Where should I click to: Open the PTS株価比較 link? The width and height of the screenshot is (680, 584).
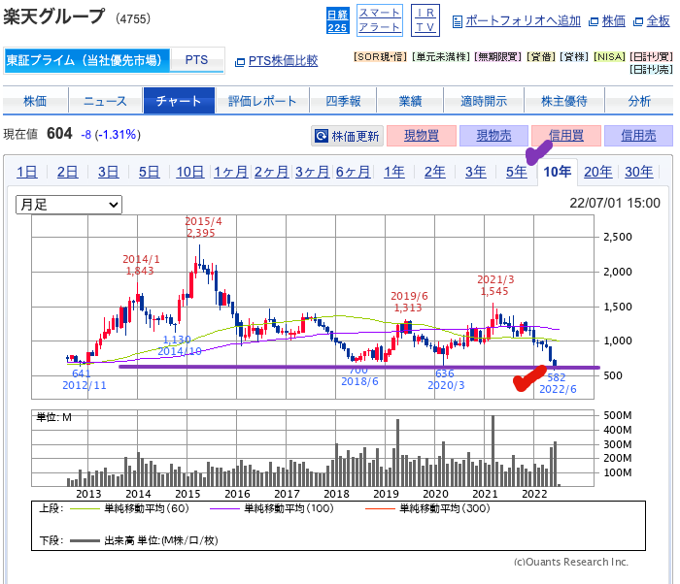point(284,61)
